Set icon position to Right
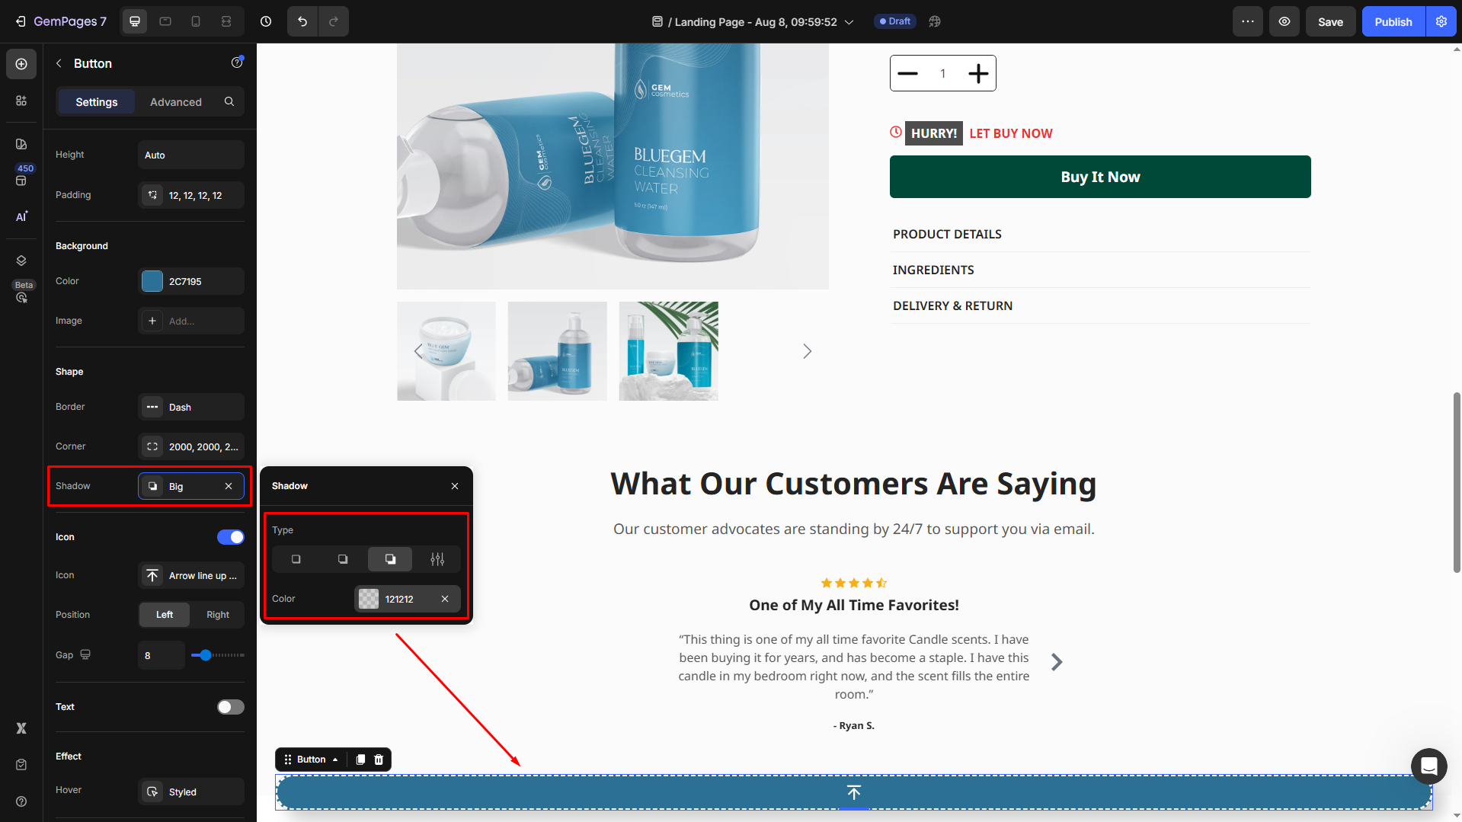The image size is (1462, 822). (x=218, y=615)
